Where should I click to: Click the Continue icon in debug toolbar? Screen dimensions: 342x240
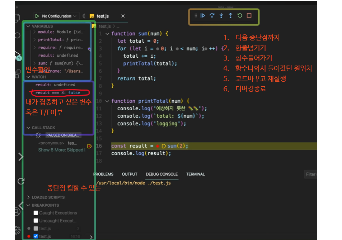tap(203, 15)
